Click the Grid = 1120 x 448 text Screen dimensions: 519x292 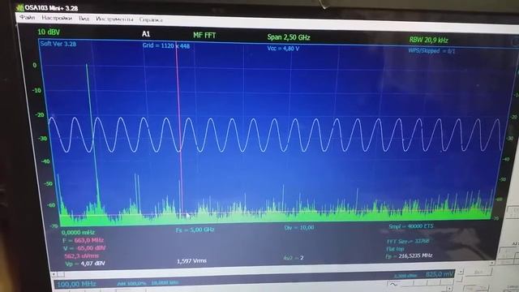click(x=166, y=45)
